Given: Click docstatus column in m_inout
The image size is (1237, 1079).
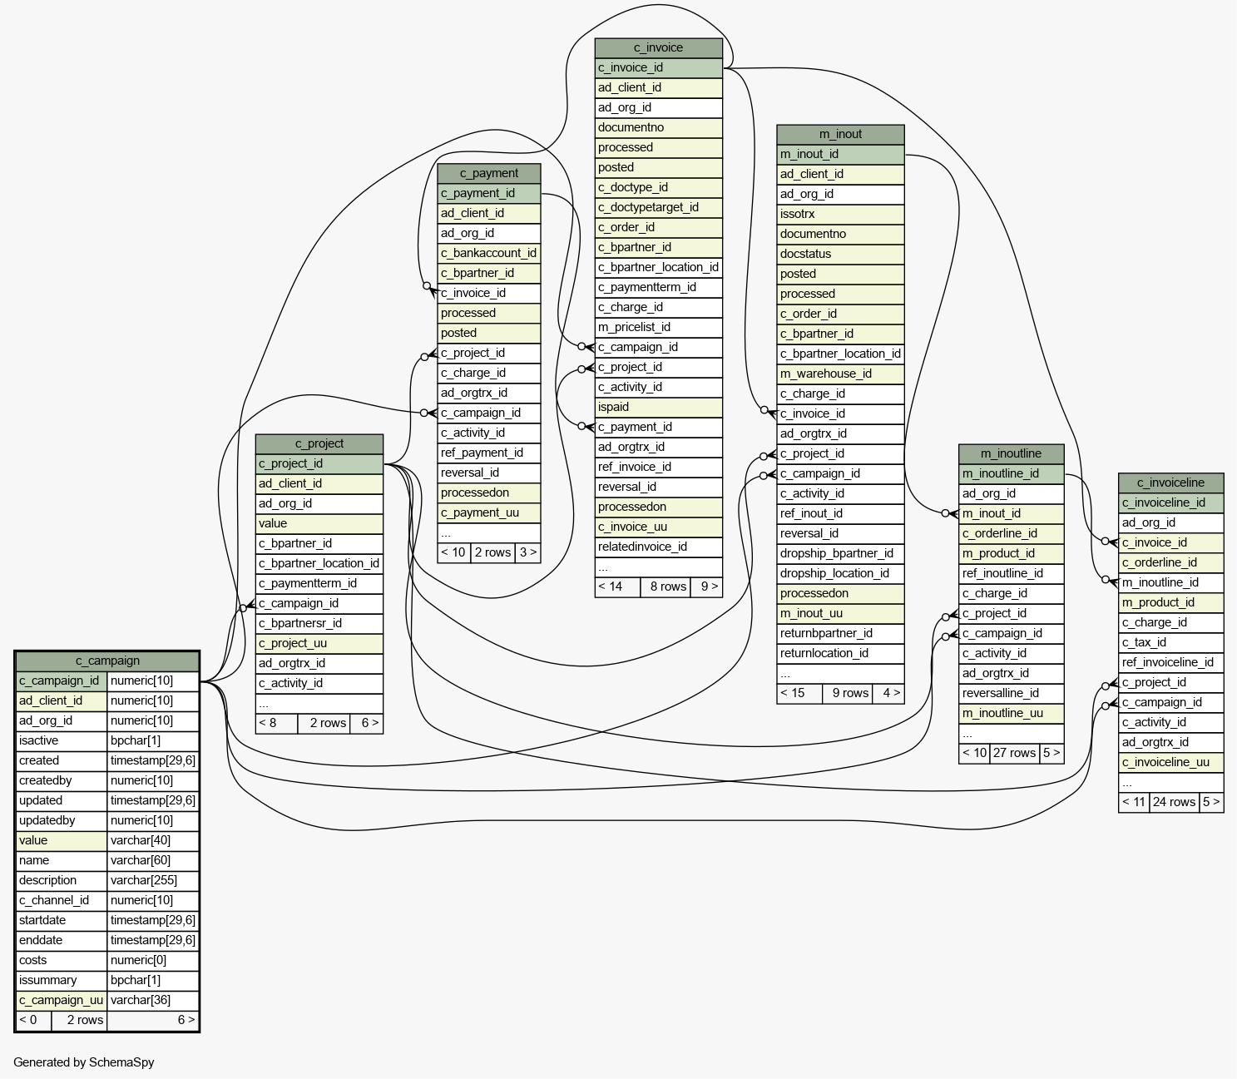Looking at the screenshot, I should (x=840, y=254).
